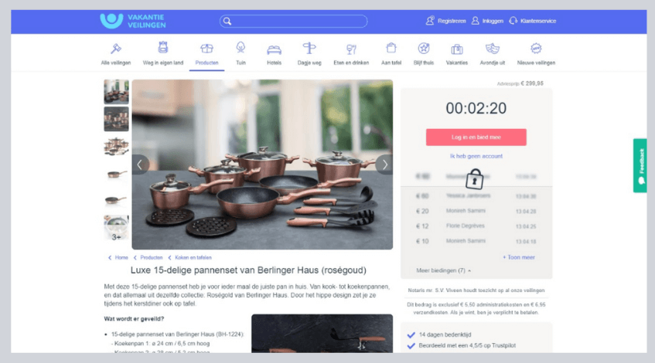The height and width of the screenshot is (363, 655).
Task: Click the 00:02:20 countdown timer
Action: (x=476, y=108)
